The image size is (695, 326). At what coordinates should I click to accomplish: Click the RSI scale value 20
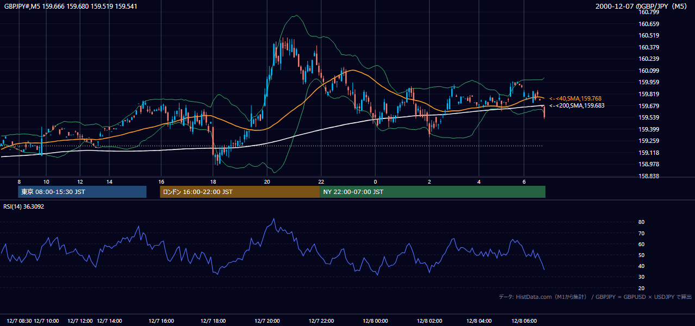click(x=642, y=288)
